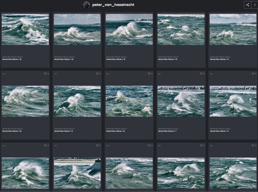
Task: Like the card directly beneath World War Wave 1-7
Action: [x=201, y=146]
